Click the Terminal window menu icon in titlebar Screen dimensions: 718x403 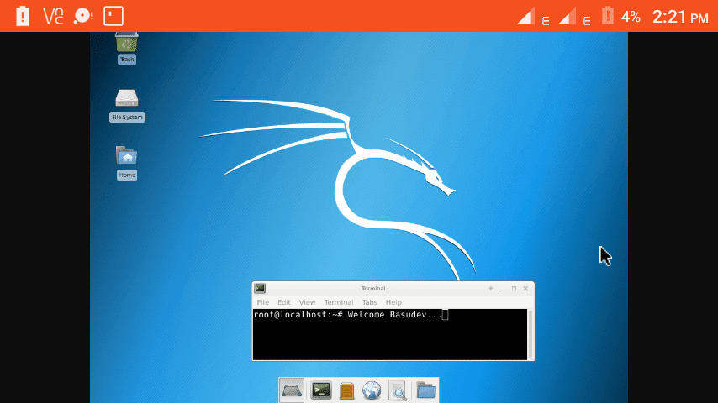(260, 288)
